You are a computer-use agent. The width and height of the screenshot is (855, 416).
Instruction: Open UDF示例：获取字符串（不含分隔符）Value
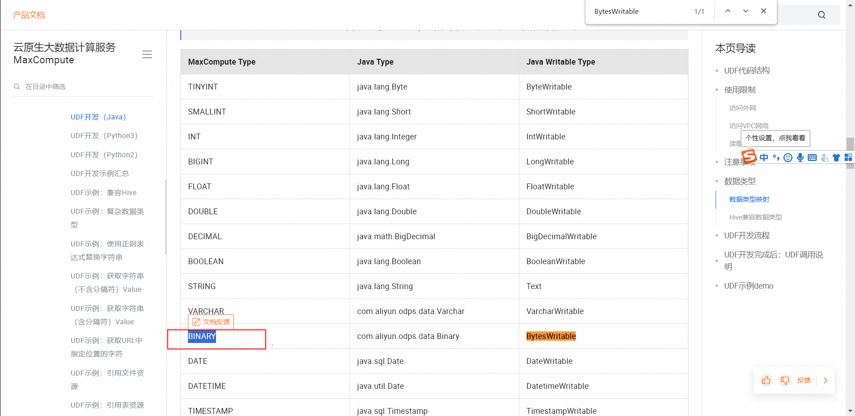pos(107,282)
